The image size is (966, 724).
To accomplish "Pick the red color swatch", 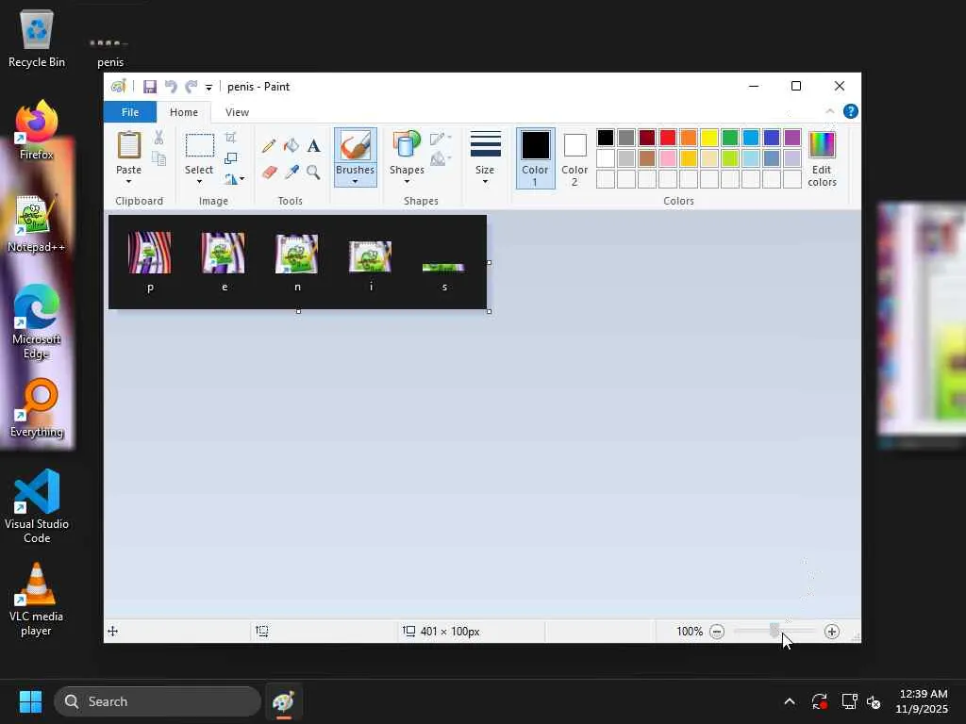I will pos(667,138).
